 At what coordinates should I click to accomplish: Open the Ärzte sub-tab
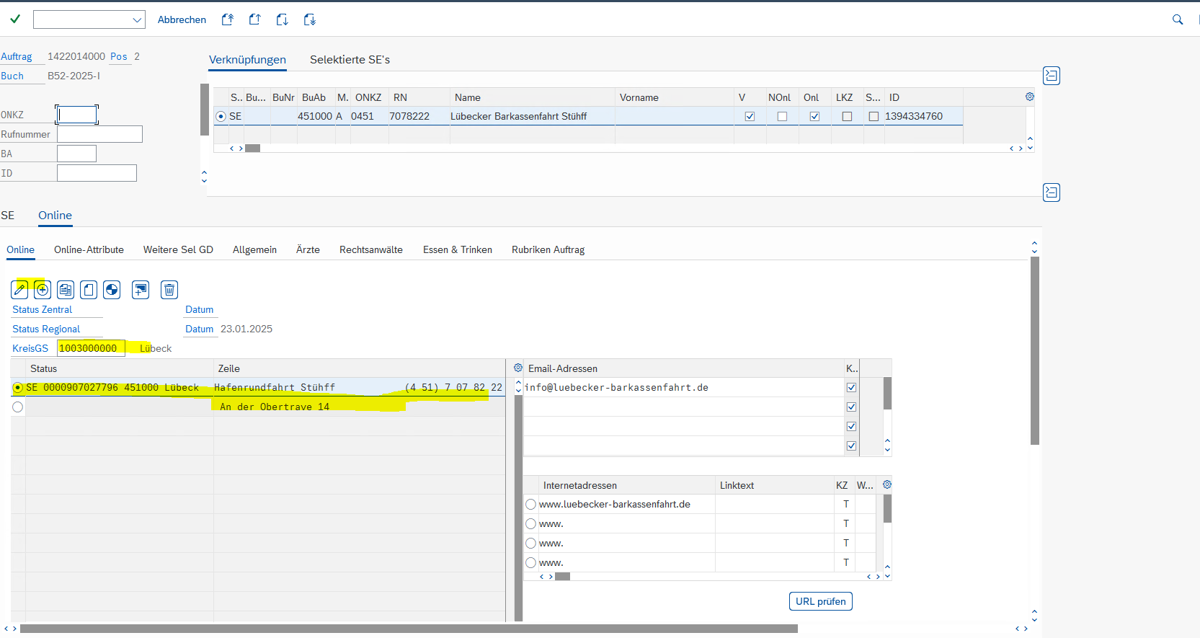[308, 249]
